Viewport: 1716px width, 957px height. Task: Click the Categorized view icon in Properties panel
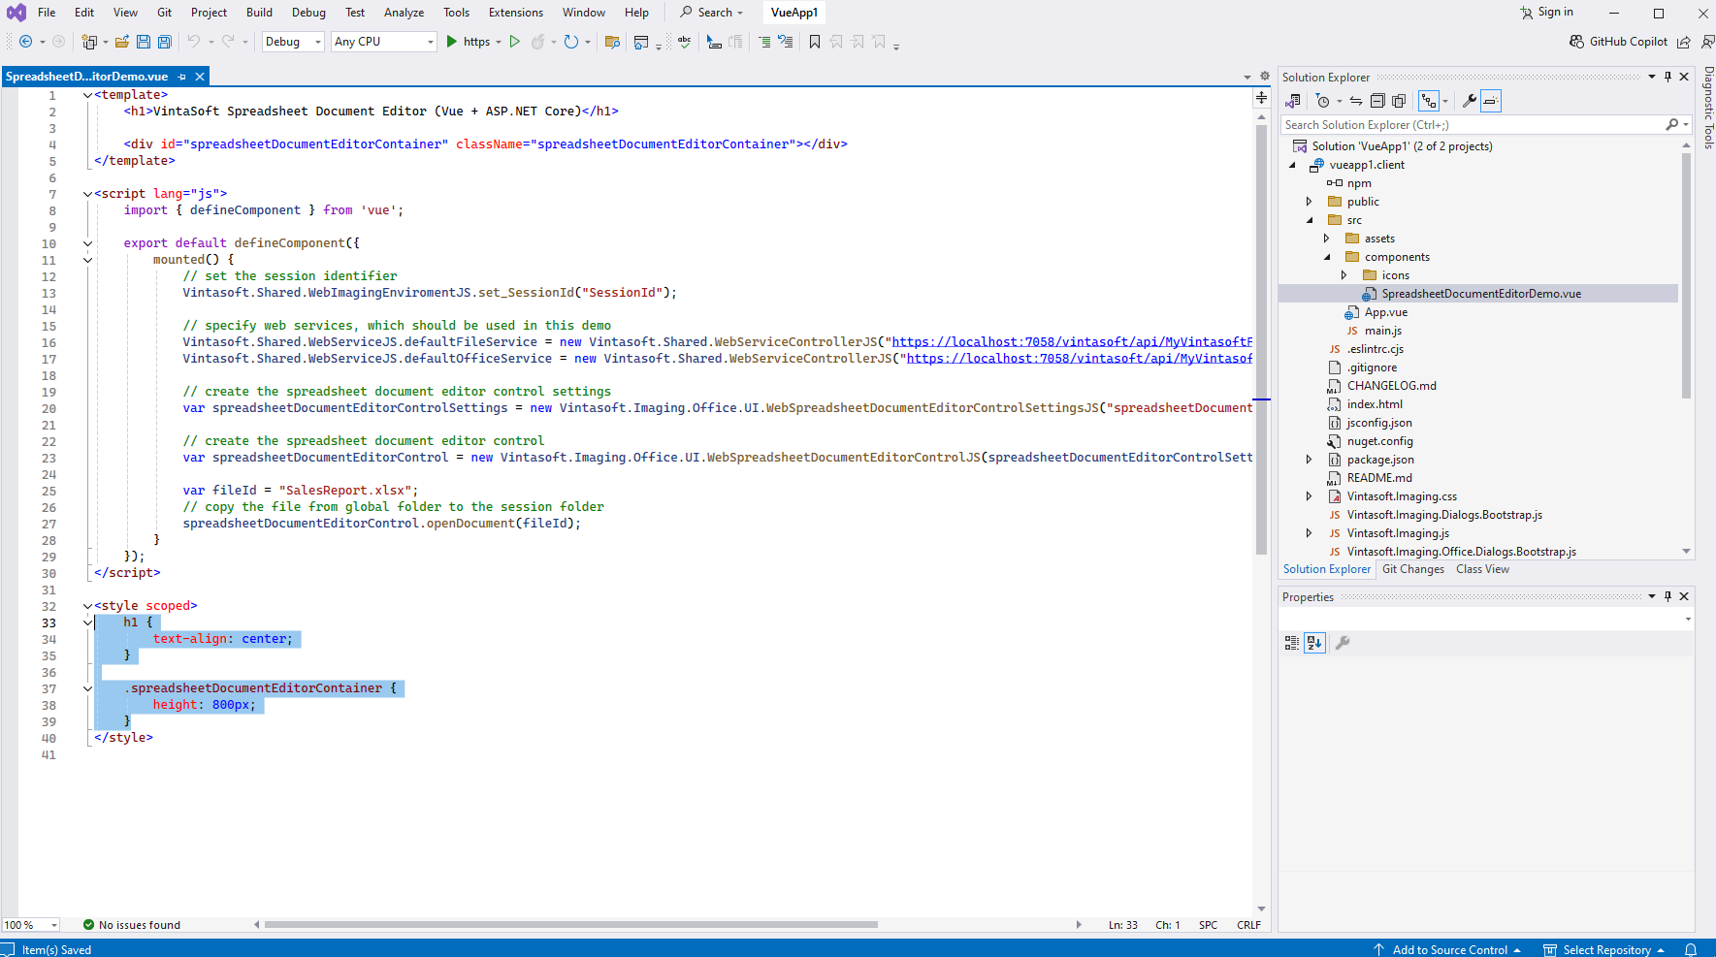pyautogui.click(x=1292, y=643)
